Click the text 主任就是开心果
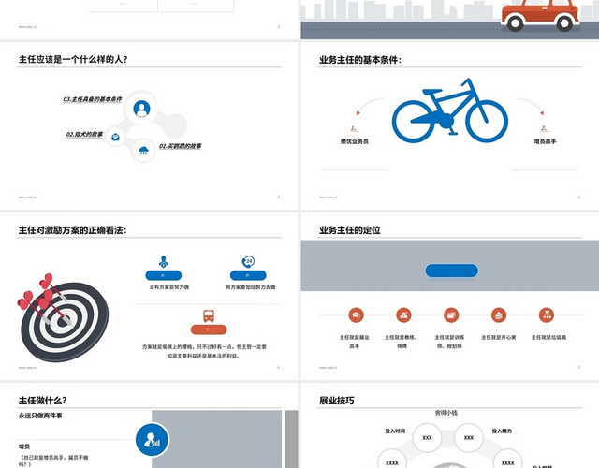This screenshot has height=468, width=599. click(x=499, y=337)
